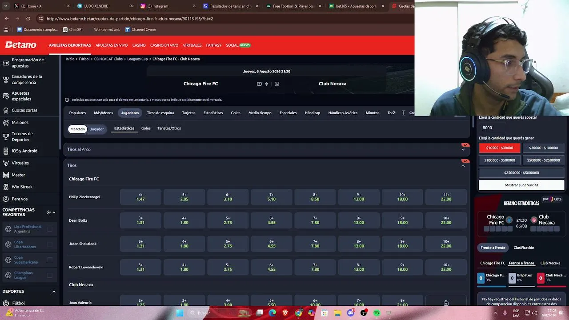Reload the page with browser refresh icon
This screenshot has height=320, width=569.
(28, 19)
